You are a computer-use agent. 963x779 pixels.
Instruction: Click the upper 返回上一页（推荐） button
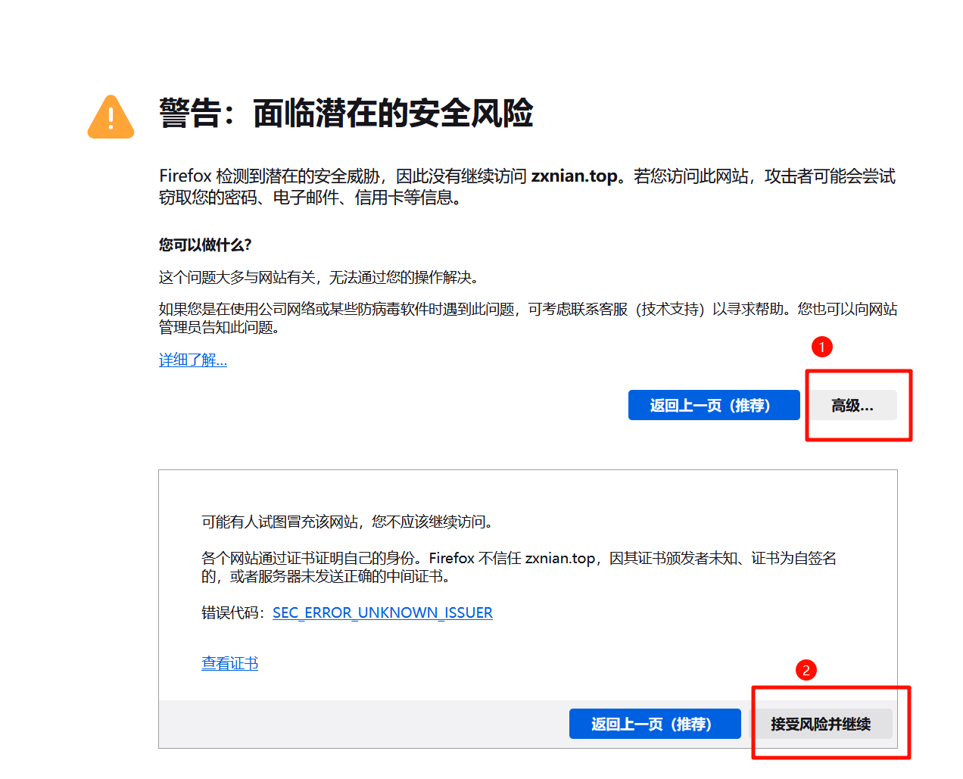(713, 405)
